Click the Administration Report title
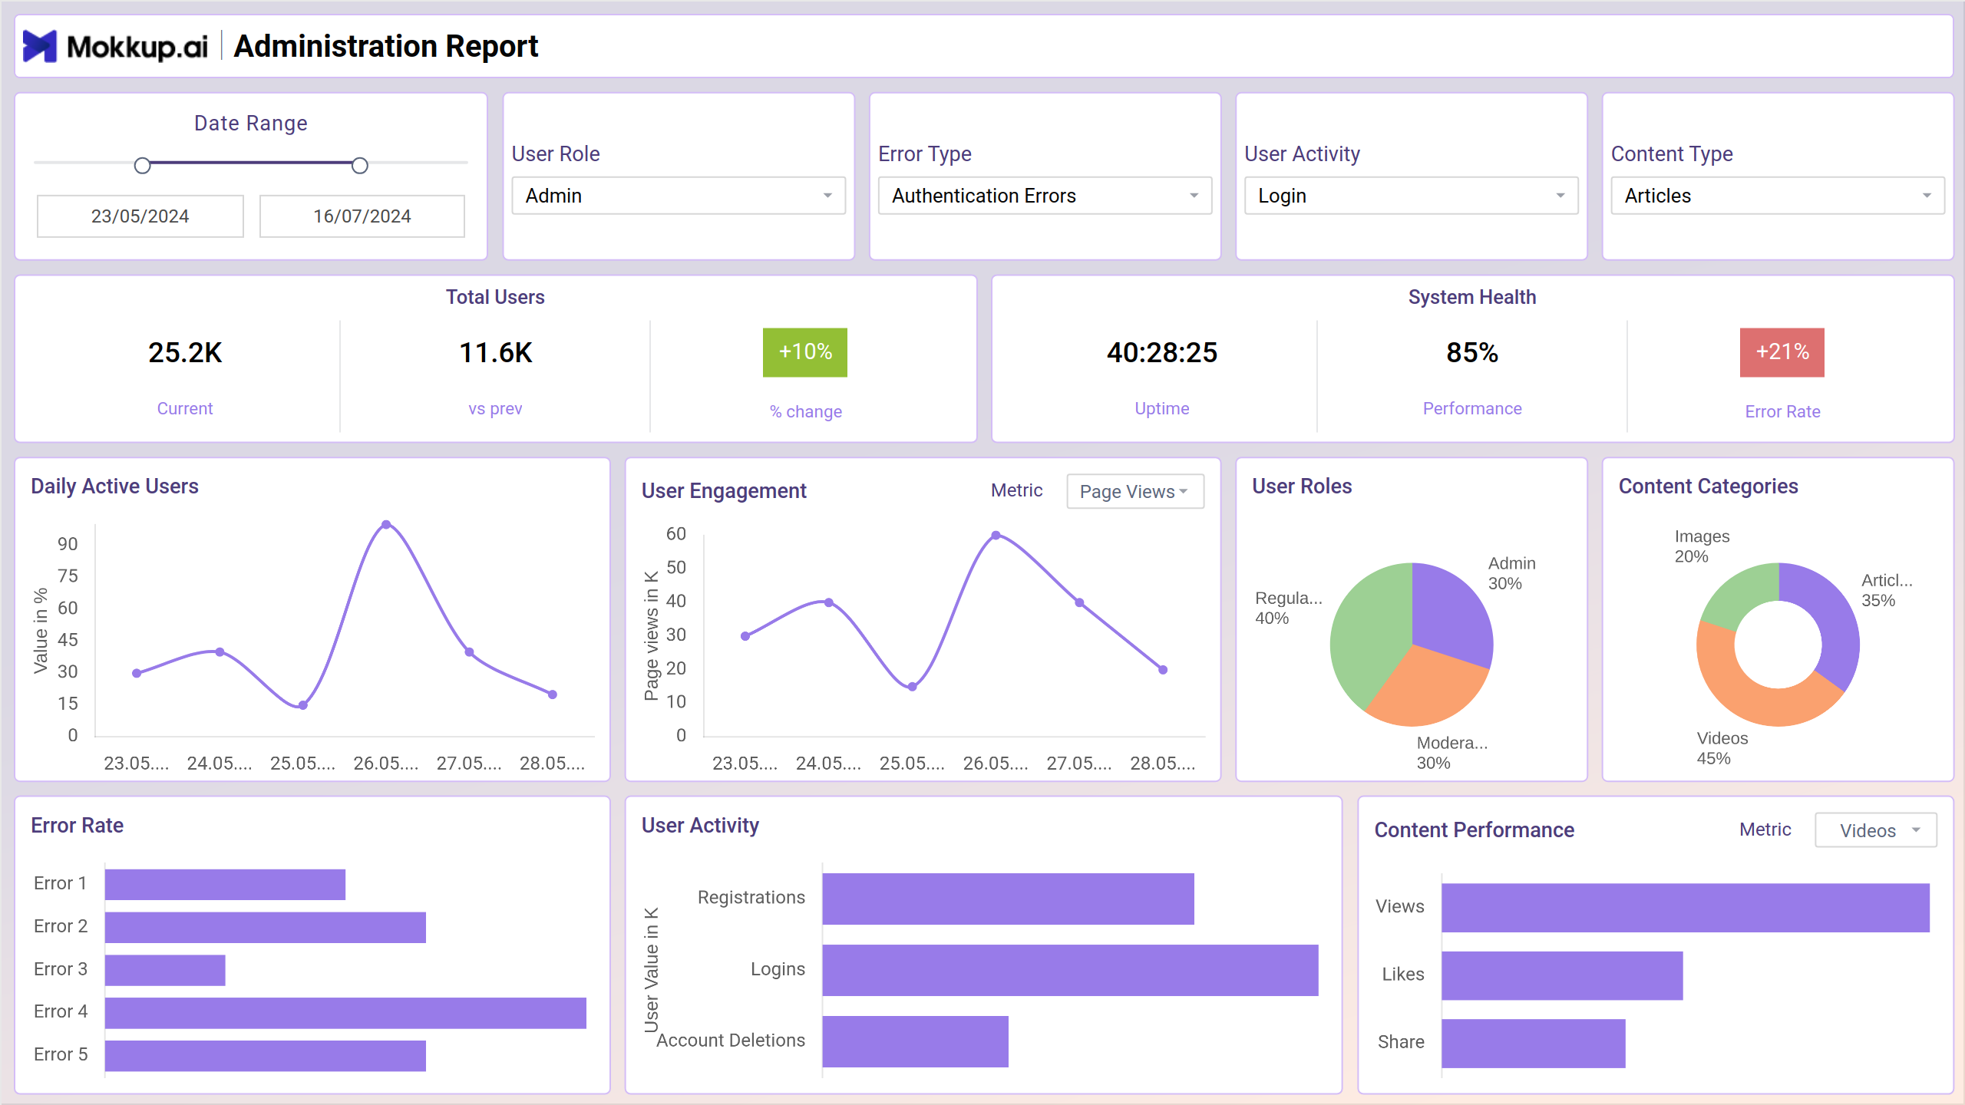Screen dimensions: 1965x1105 pos(386,46)
